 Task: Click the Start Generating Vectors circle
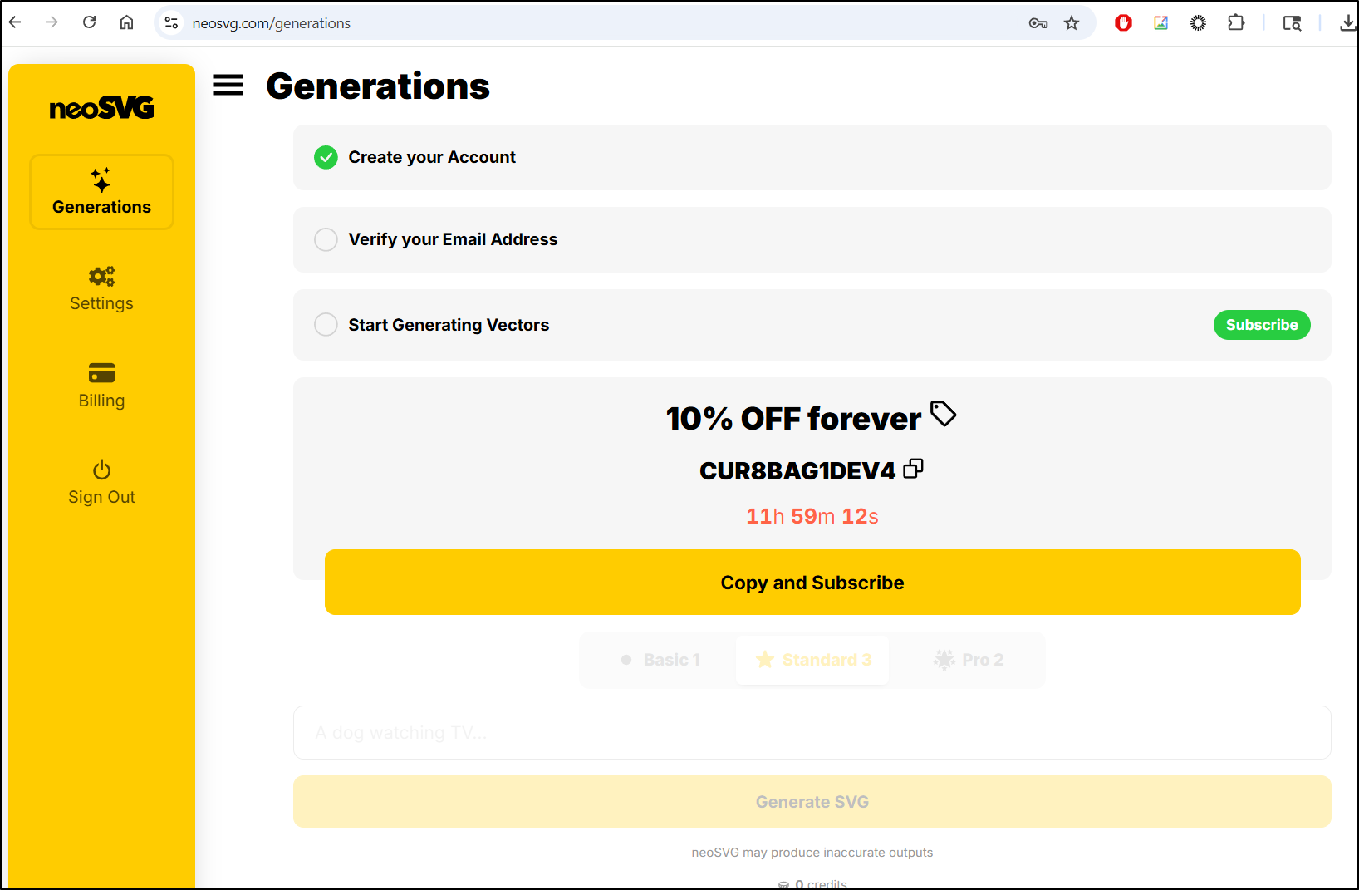point(326,324)
